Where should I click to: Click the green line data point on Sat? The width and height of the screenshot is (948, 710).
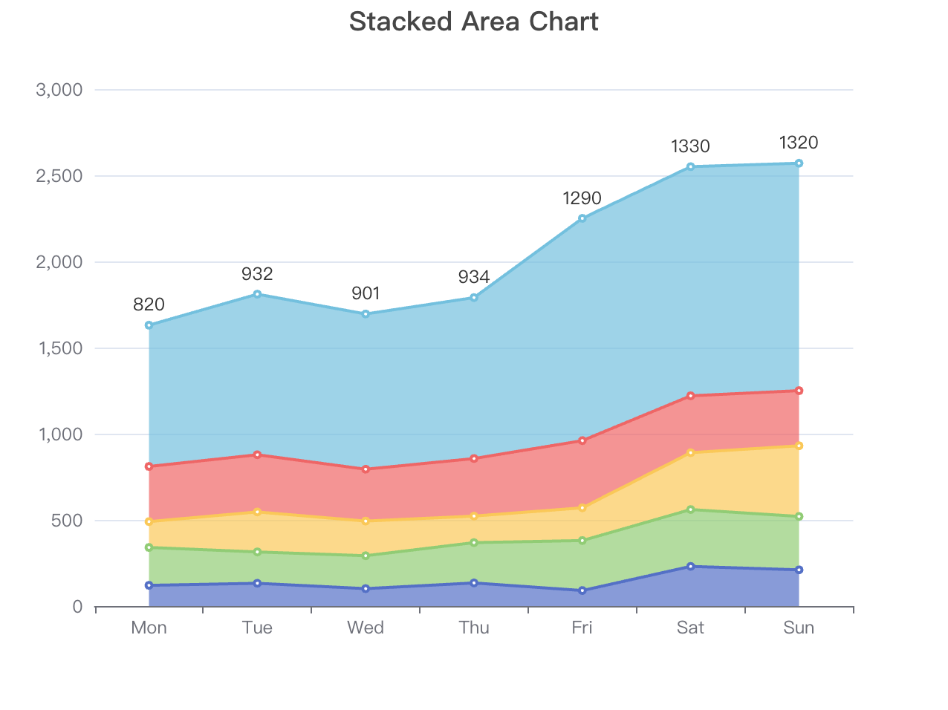690,509
